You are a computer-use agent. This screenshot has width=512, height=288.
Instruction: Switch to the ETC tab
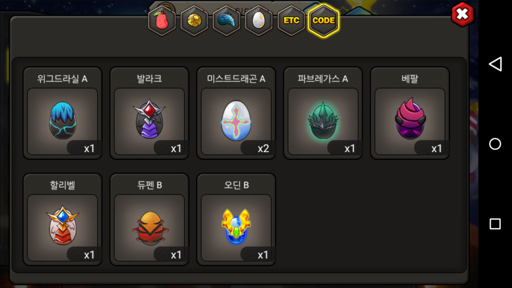click(291, 21)
